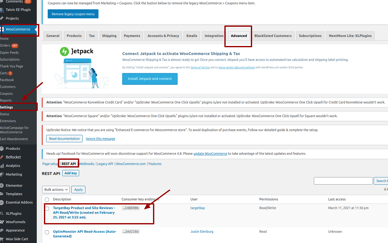Open share certain data and settings link

(x=237, y=67)
